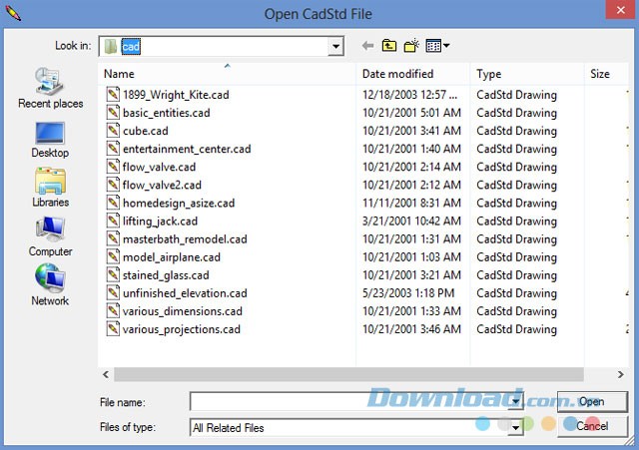This screenshot has height=450, width=639.
Task: Open Recent places in sidebar
Action: [x=50, y=88]
